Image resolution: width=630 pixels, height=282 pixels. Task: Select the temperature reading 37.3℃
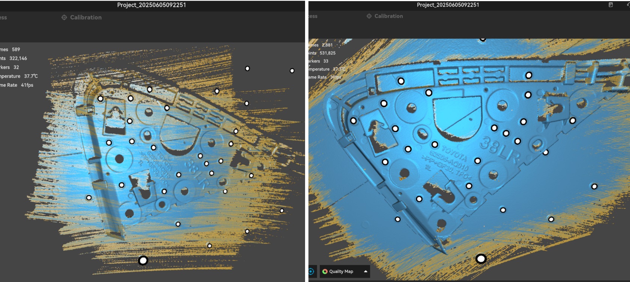pyautogui.click(x=339, y=69)
